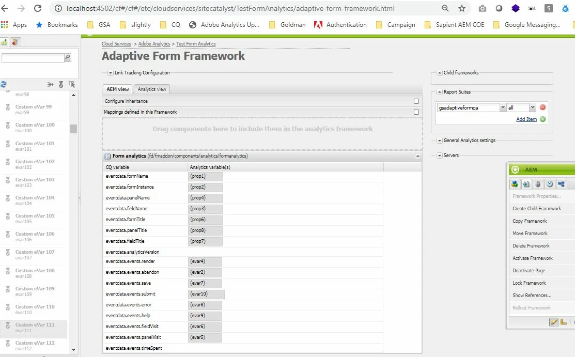This screenshot has height=357, width=575.
Task: Click the medal icon beside Custom eVar 108
Action: [x=7, y=271]
